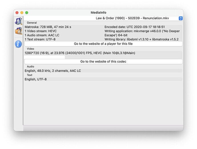Click the Video section label

[30, 49]
